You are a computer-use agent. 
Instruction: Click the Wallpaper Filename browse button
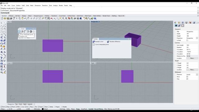coord(197,75)
